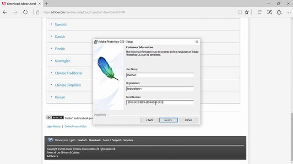This screenshot has width=293, height=164.
Task: Select the Download Adobe Acrobat tab
Action: (21, 4)
